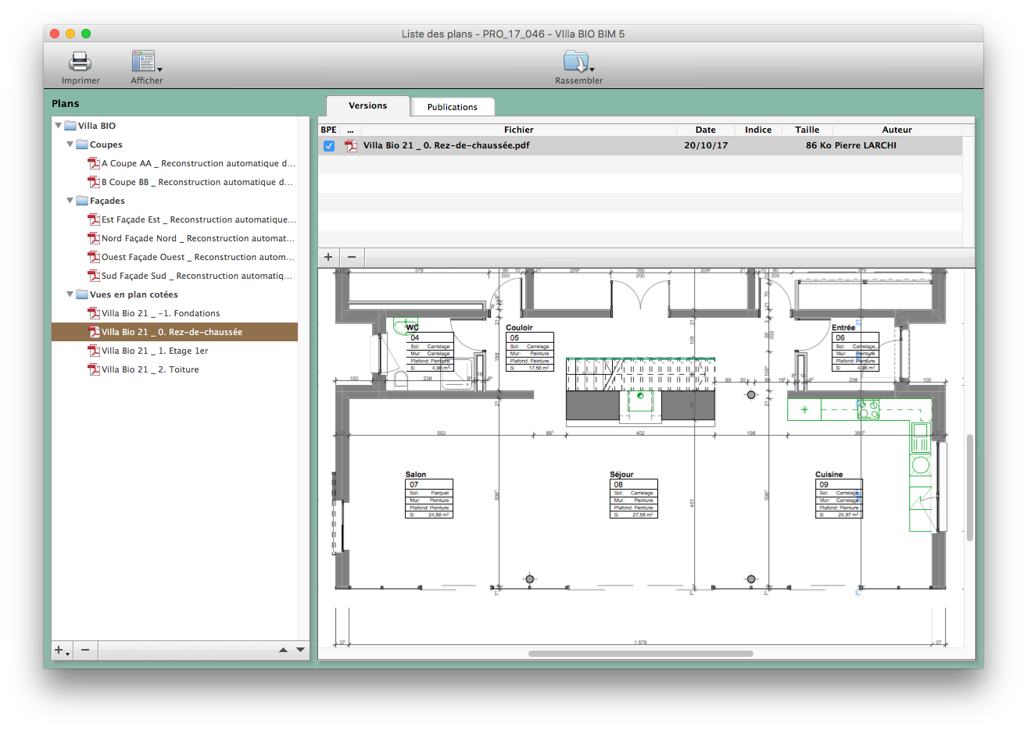This screenshot has height=731, width=1027.
Task: Click the move down arrow in Plans
Action: click(x=300, y=650)
